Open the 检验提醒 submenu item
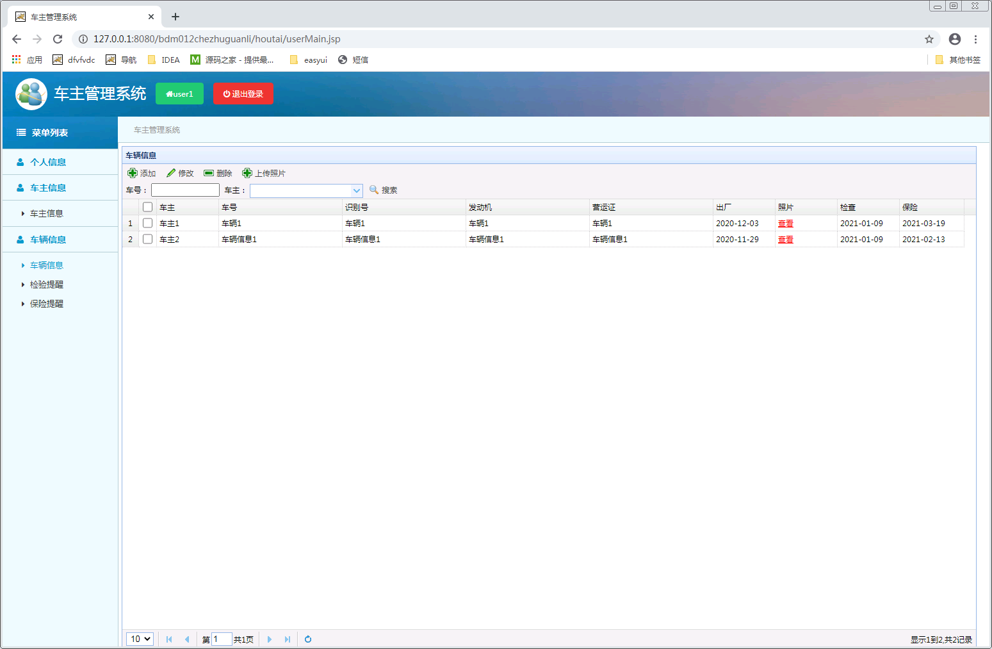The image size is (992, 649). 47,284
